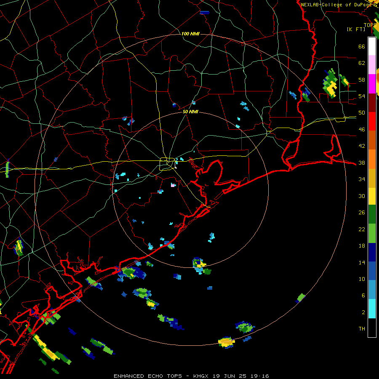Pick the cyan band near legend bottom

point(372,309)
